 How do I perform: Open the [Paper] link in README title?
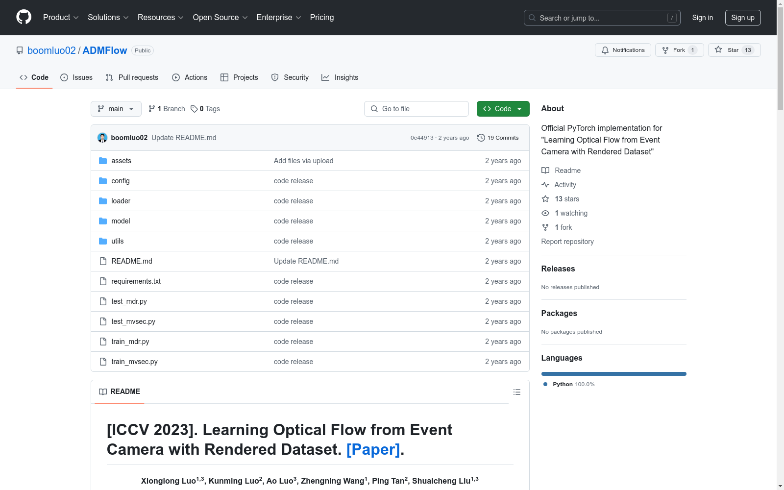coord(373,449)
